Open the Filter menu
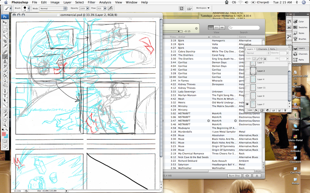The height and width of the screenshot is (193, 310). [x=91, y=2]
